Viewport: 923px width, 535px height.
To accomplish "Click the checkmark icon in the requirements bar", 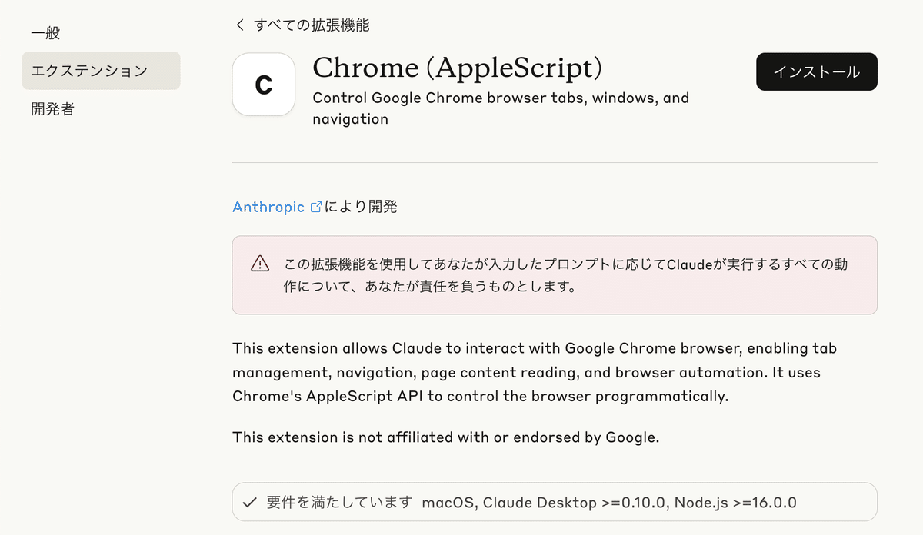I will pyautogui.click(x=249, y=502).
